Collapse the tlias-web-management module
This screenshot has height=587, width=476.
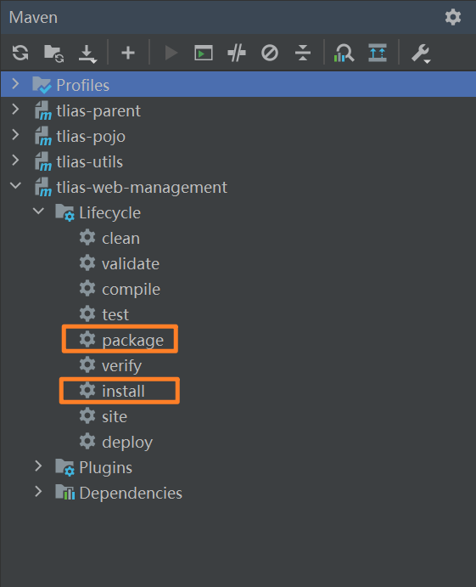click(15, 185)
